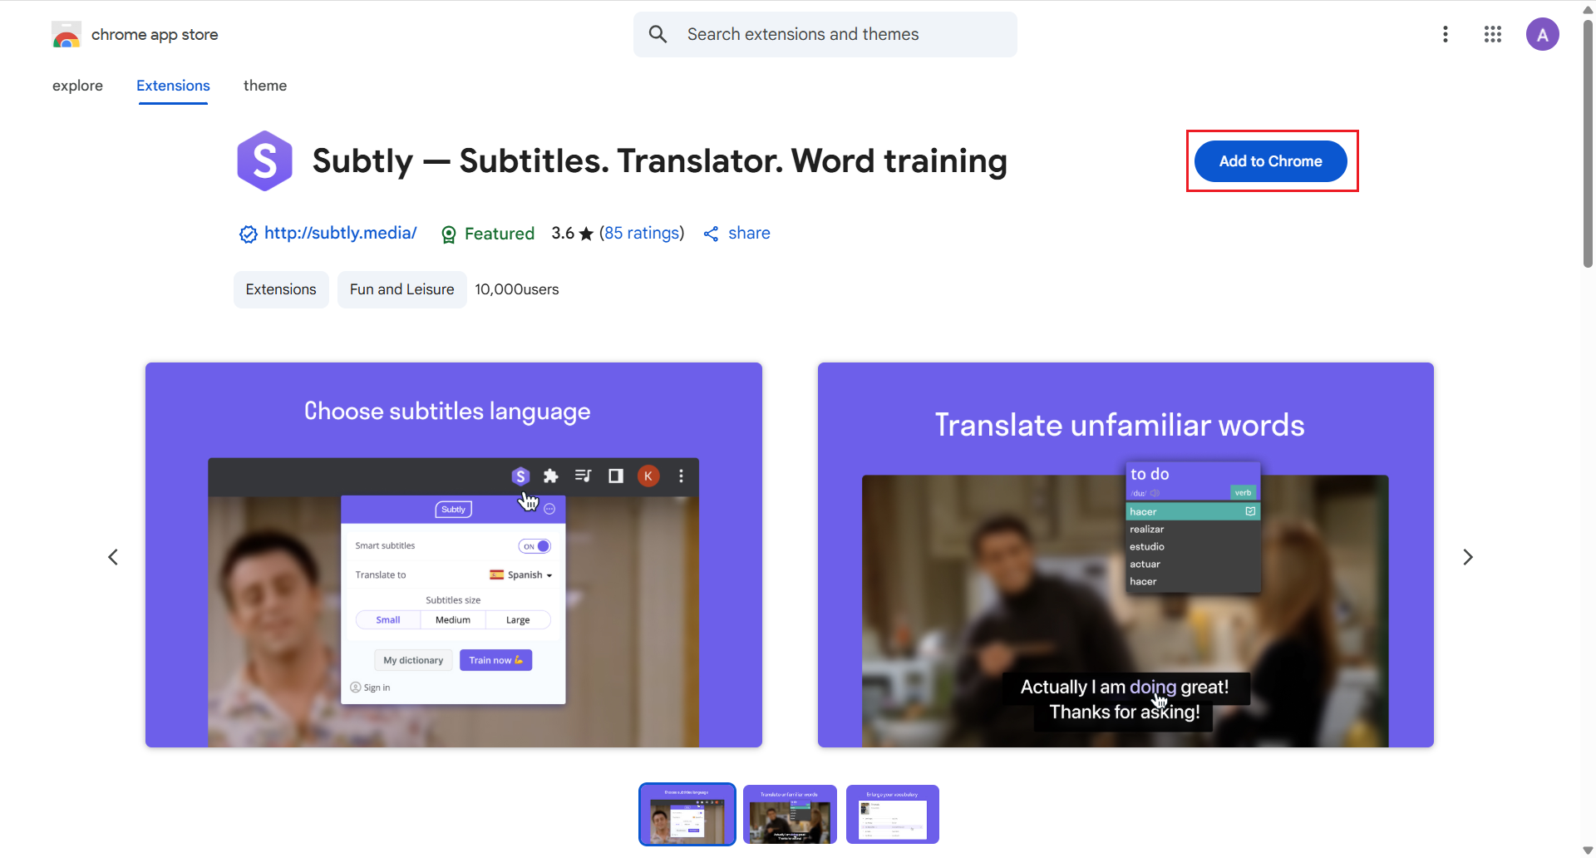
Task: Select the third vocabulary screenshot thumbnail
Action: [893, 814]
